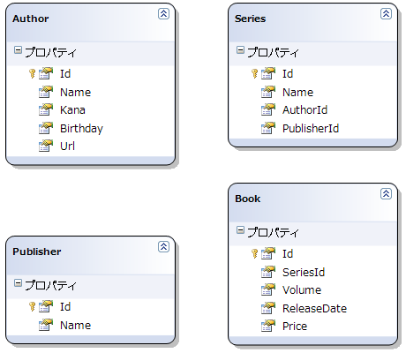Collapse the Series entity with chevron button
This screenshot has width=406, height=353.
click(x=386, y=13)
